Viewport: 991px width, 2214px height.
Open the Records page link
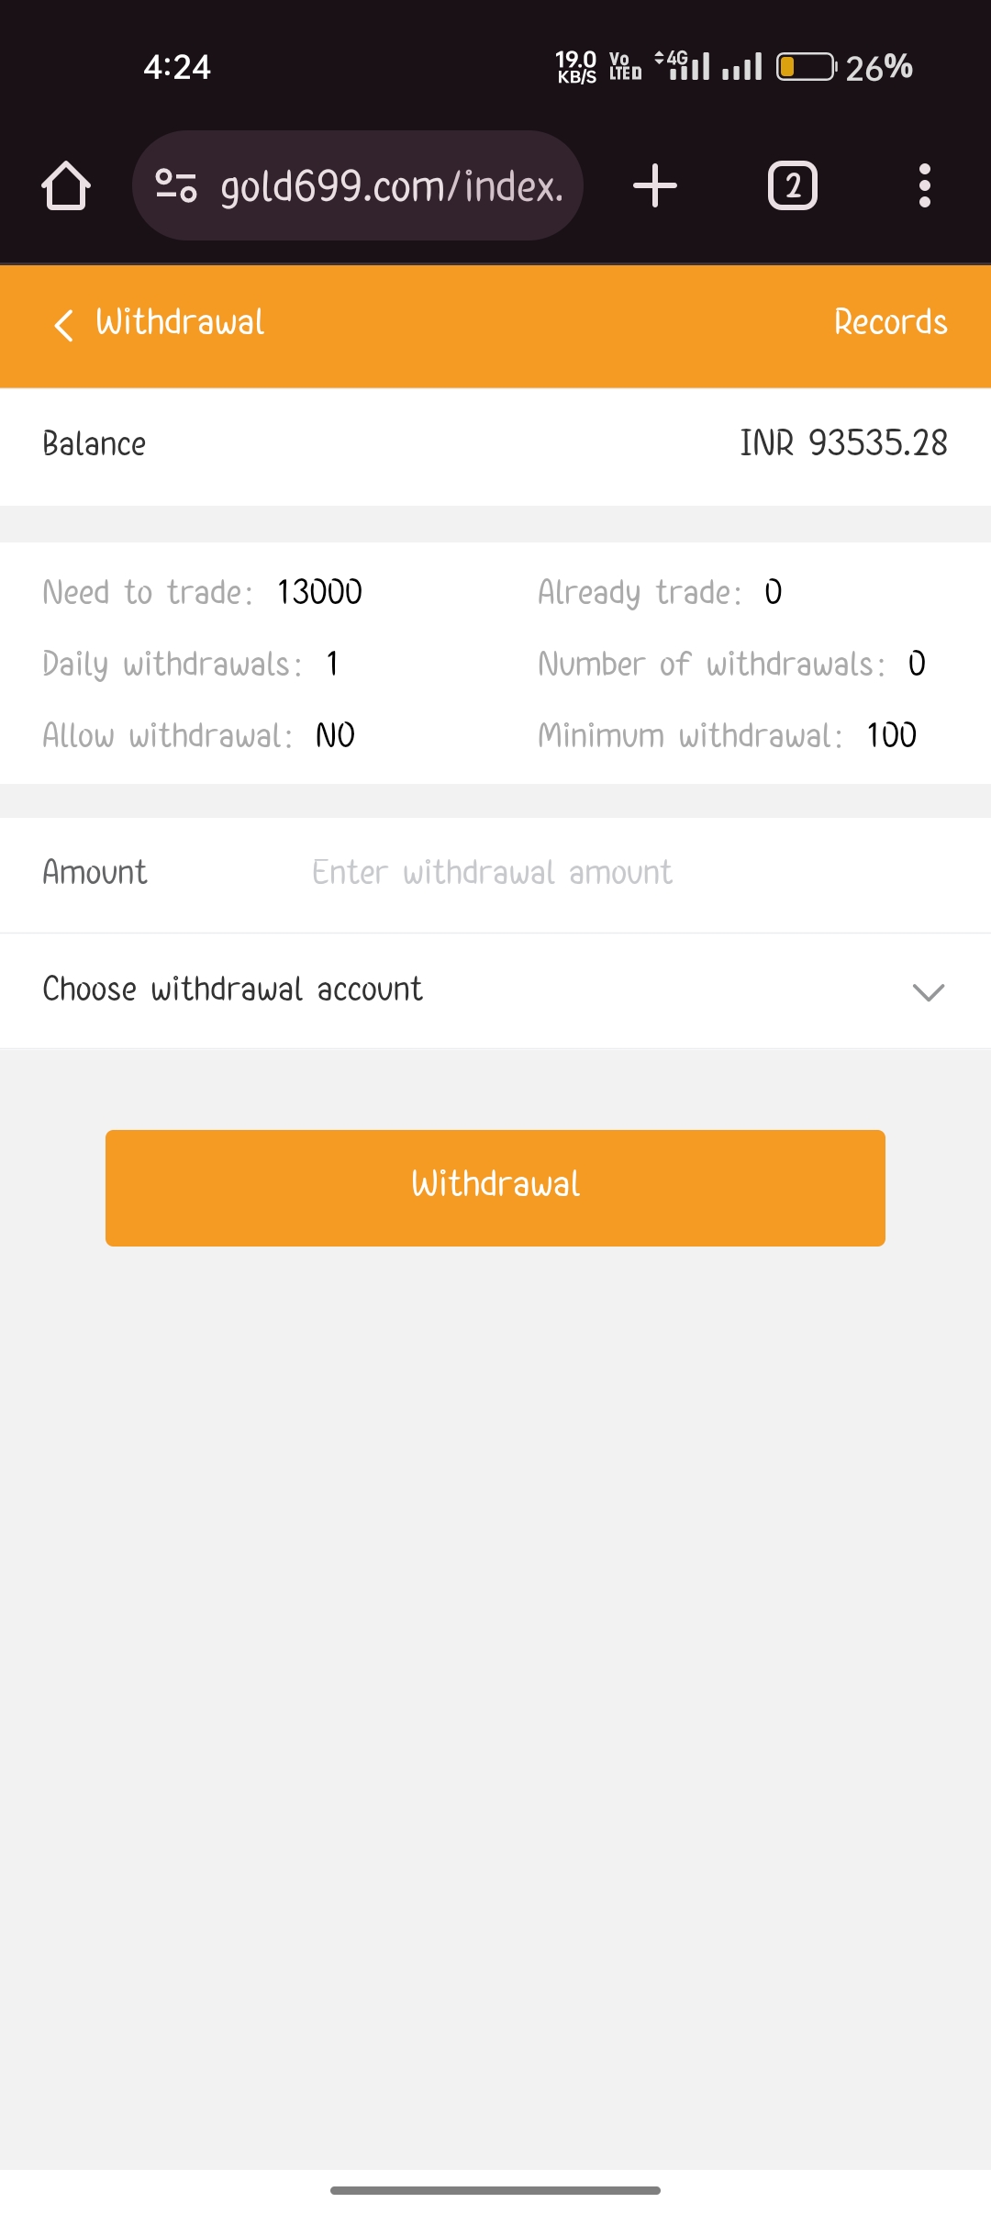click(890, 322)
